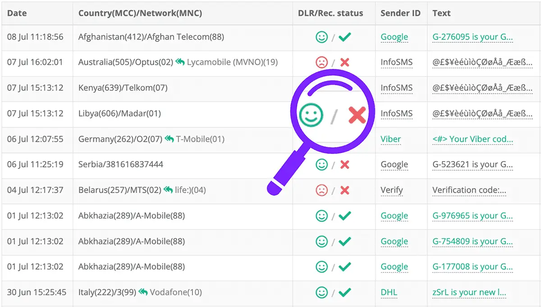Sort by the Date column header
541x307 pixels.
click(x=17, y=13)
